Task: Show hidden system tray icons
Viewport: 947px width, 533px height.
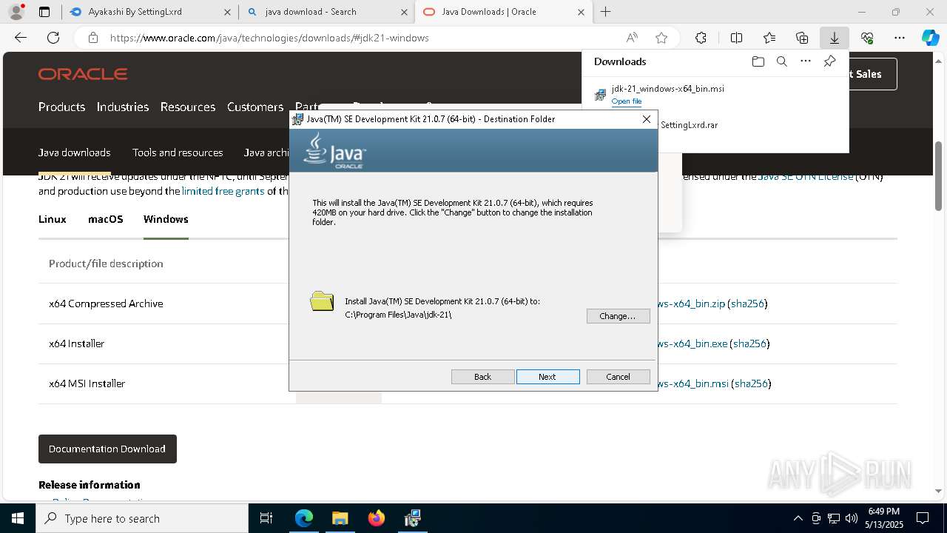Action: [x=798, y=518]
